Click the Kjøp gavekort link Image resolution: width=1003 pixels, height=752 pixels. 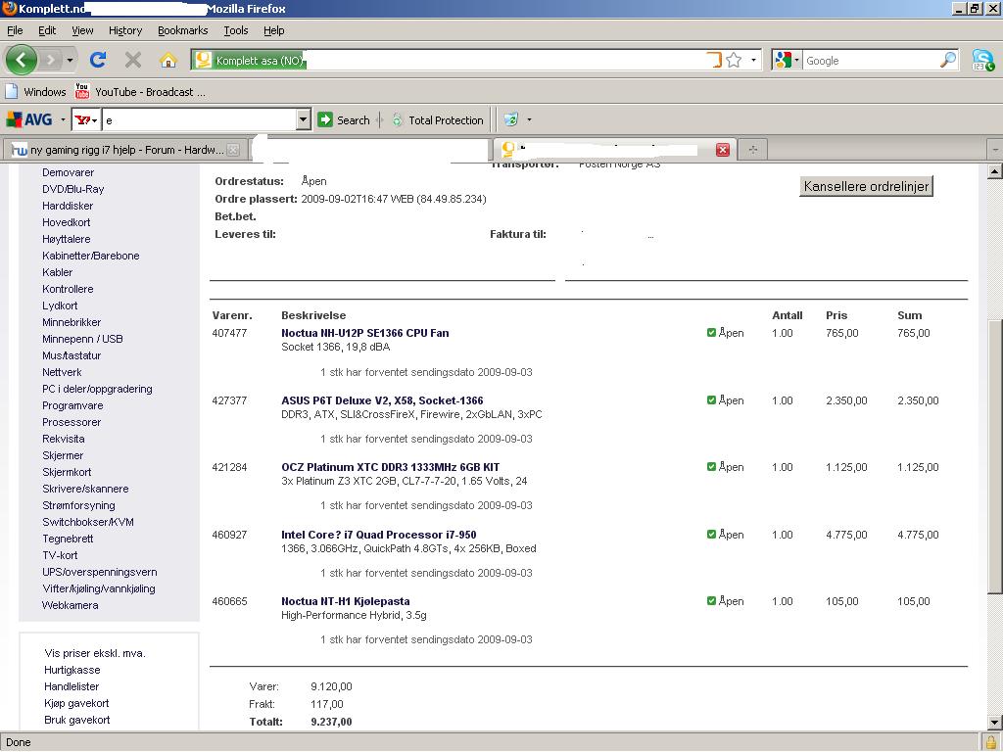pyautogui.click(x=76, y=703)
